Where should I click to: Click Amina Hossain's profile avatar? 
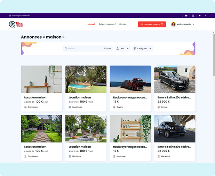click(173, 24)
